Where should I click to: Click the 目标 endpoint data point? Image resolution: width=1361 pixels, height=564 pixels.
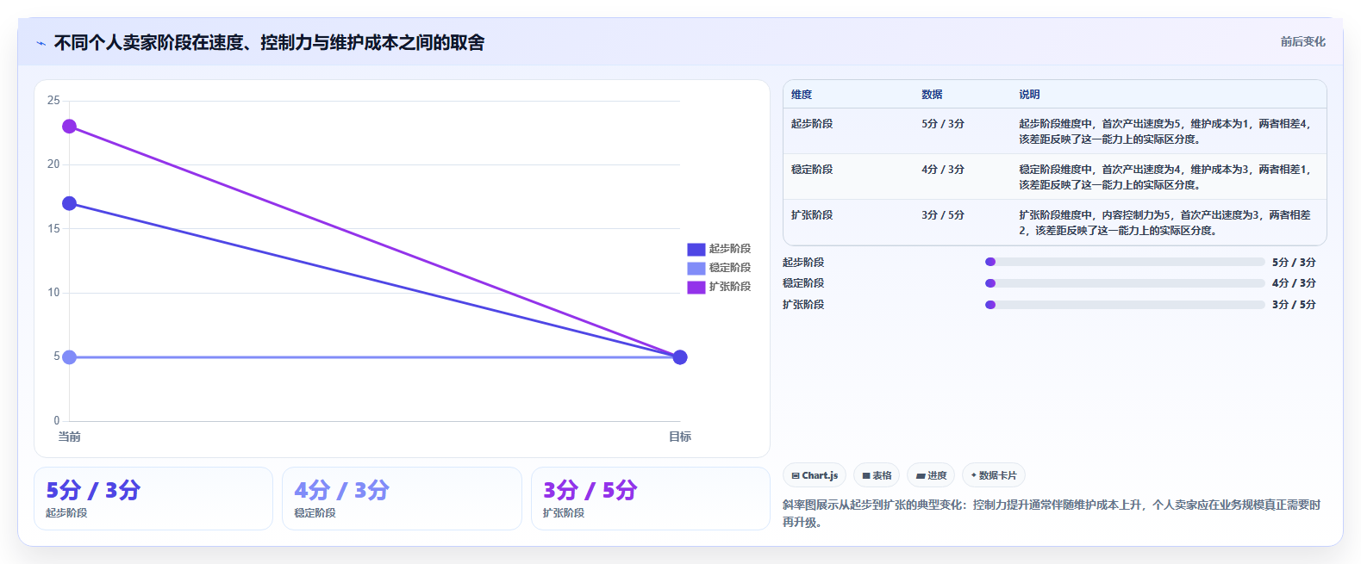680,357
